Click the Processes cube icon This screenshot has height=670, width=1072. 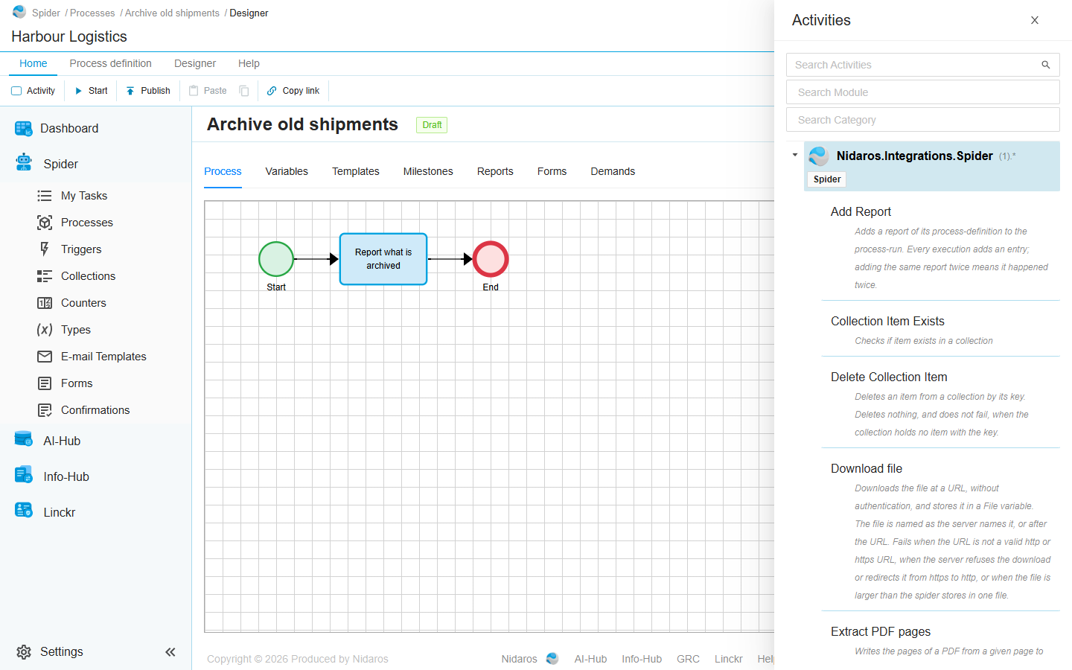45,223
